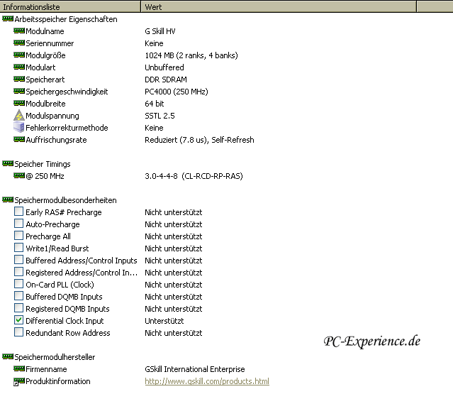Select the Arbeitsspeicher Eigenschaften group label
This screenshot has height=394, width=453.
click(x=66, y=19)
